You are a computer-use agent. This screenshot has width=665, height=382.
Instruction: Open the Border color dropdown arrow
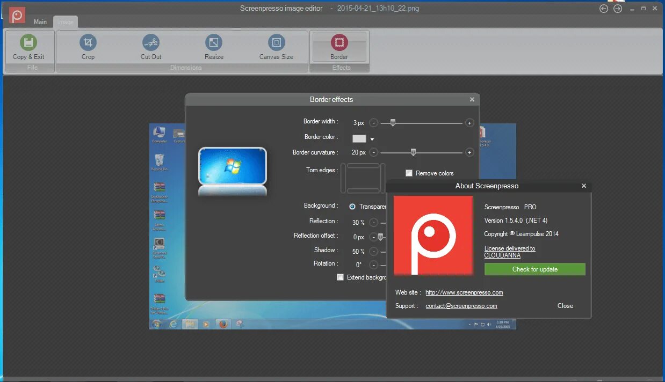pos(372,139)
